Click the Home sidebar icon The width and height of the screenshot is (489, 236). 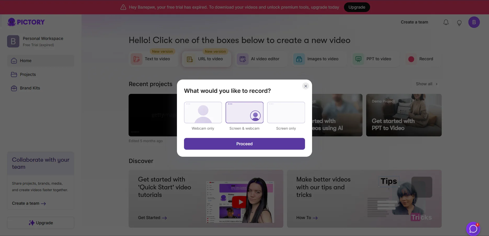(x=14, y=61)
